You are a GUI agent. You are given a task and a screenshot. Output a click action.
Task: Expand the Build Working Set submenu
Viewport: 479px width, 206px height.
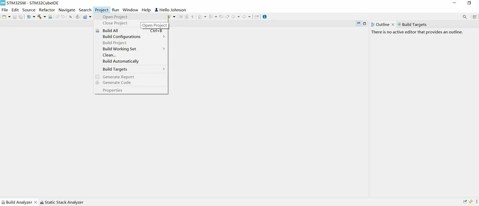pos(131,49)
